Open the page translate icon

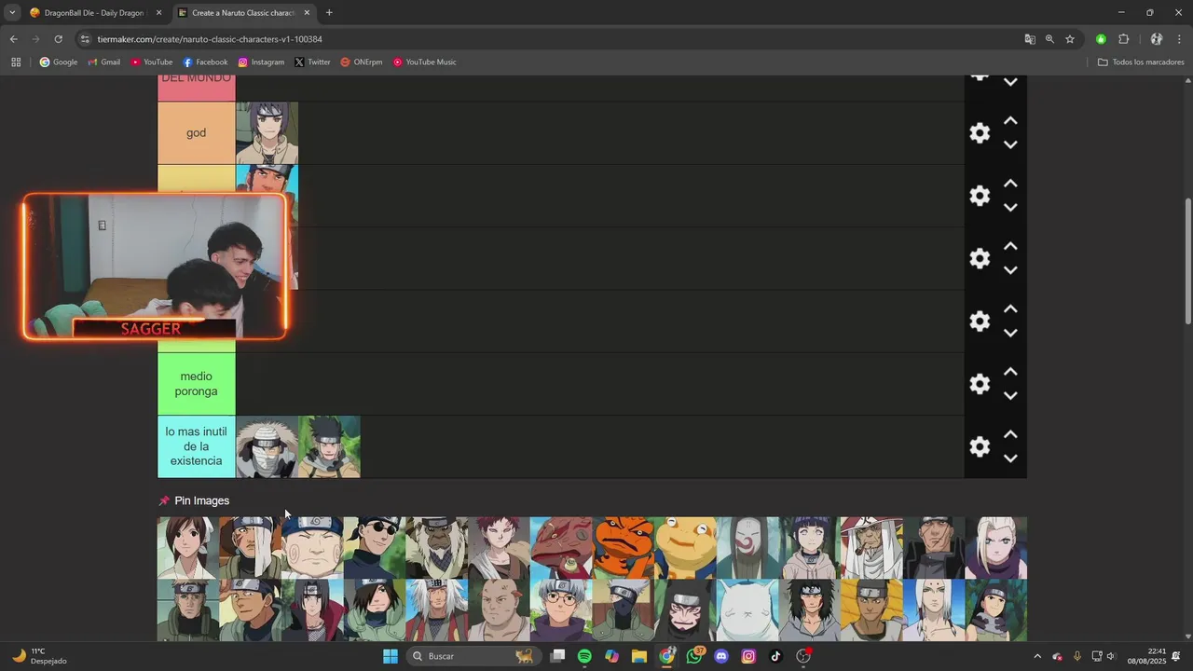click(x=1030, y=39)
